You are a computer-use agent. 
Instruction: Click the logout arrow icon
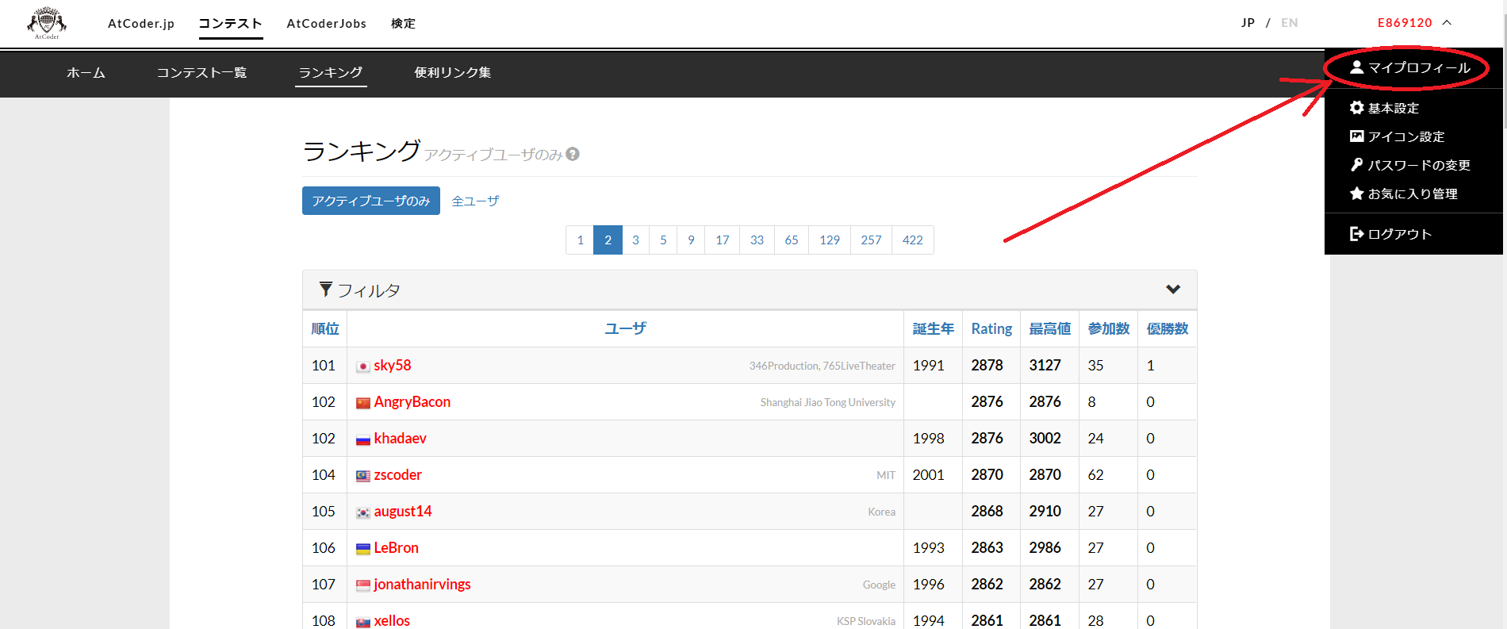[1357, 234]
